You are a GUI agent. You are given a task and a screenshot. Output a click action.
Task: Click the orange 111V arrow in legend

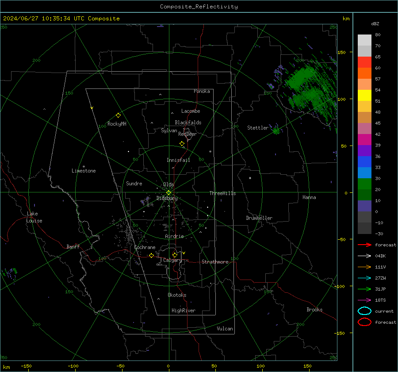pyautogui.click(x=364, y=267)
